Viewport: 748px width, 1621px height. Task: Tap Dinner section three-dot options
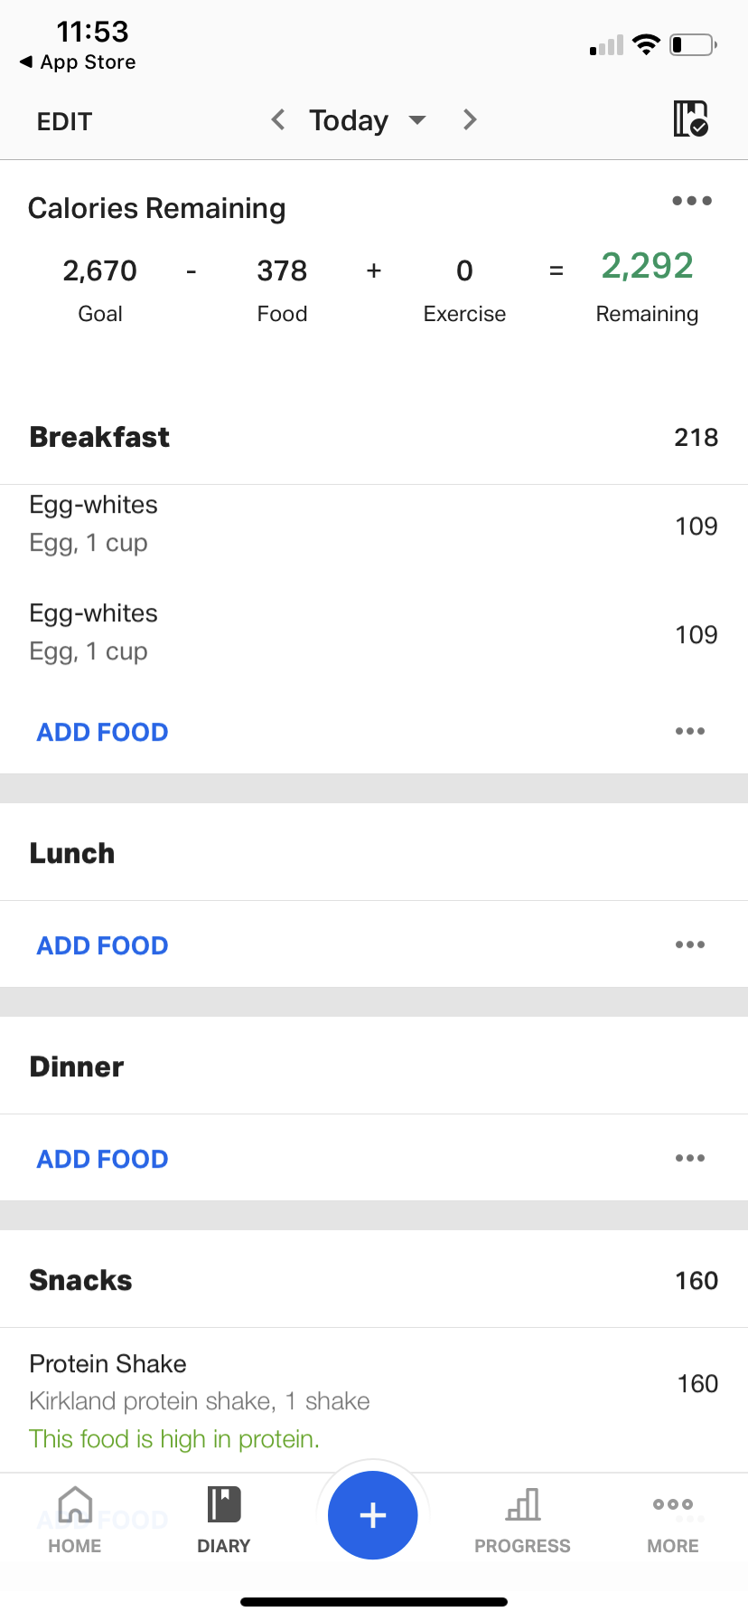689,1158
